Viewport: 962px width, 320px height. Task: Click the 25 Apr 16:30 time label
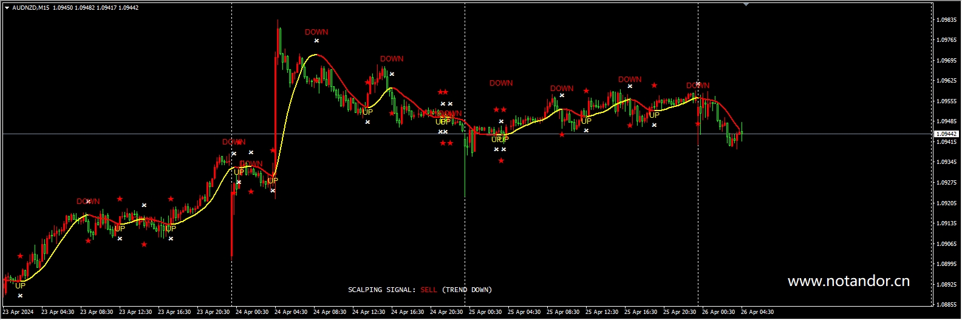click(x=641, y=312)
